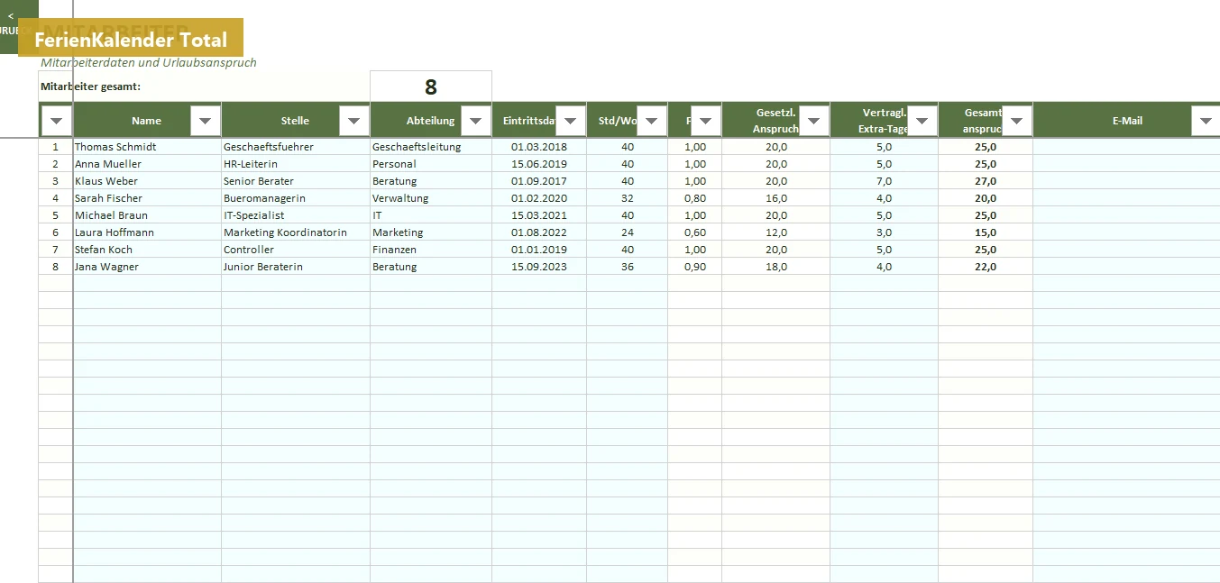This screenshot has width=1220, height=583.
Task: Open the Stelle column filter dropdown
Action: point(353,121)
